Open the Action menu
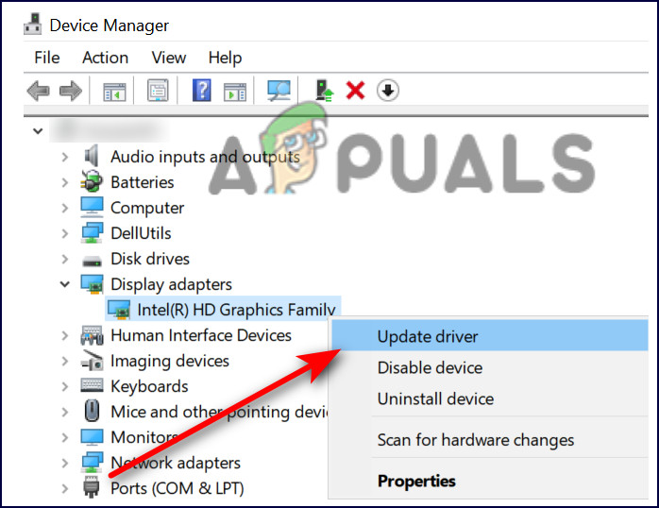Viewport: 659px width, 508px height. point(105,58)
